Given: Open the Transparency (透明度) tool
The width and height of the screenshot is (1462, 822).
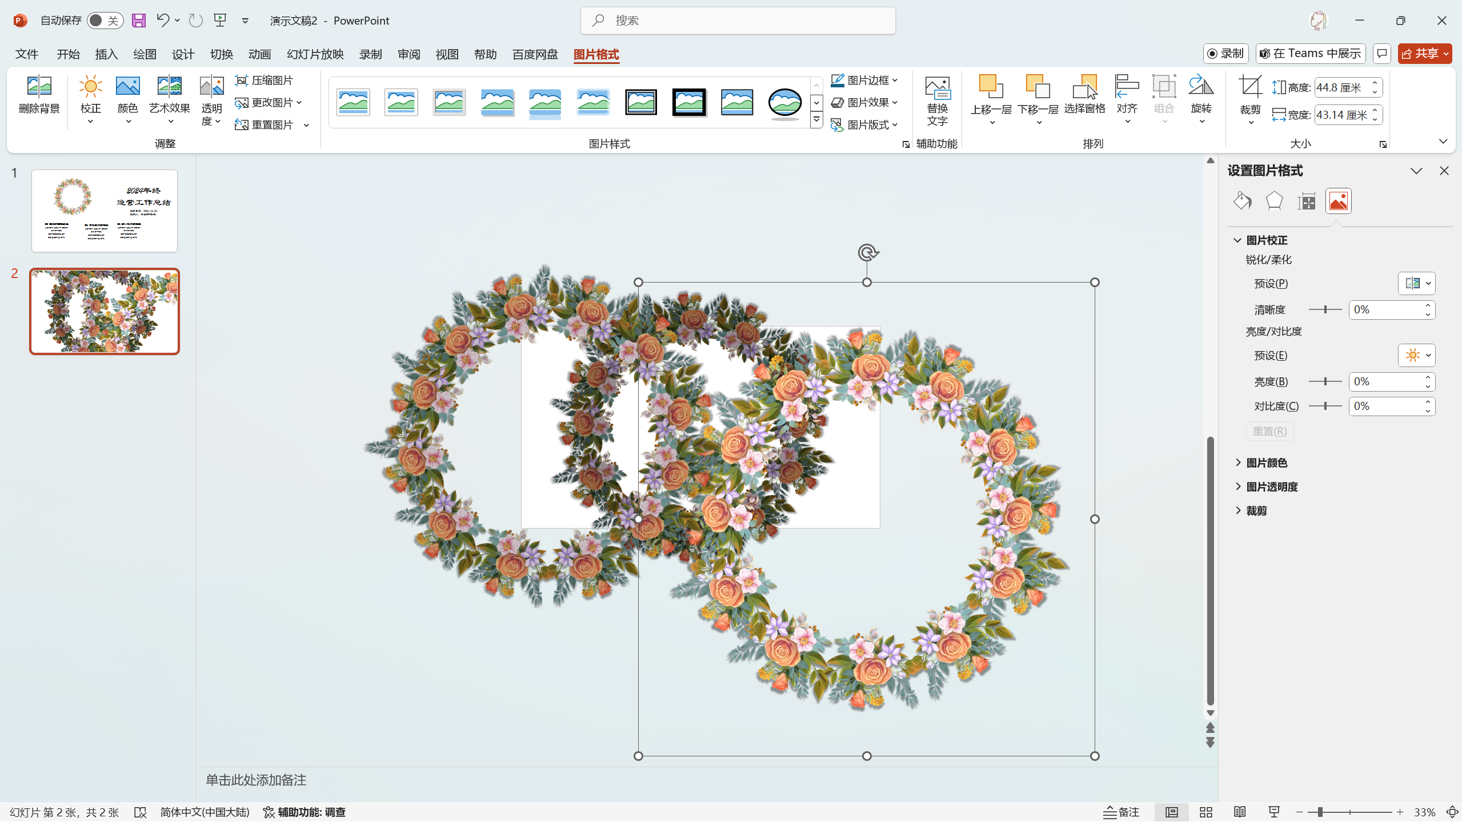Looking at the screenshot, I should pos(211,99).
